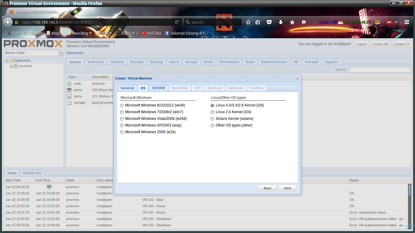Click the Create CT button
Viewport: 415px width, 233px height.
pos(402,44)
